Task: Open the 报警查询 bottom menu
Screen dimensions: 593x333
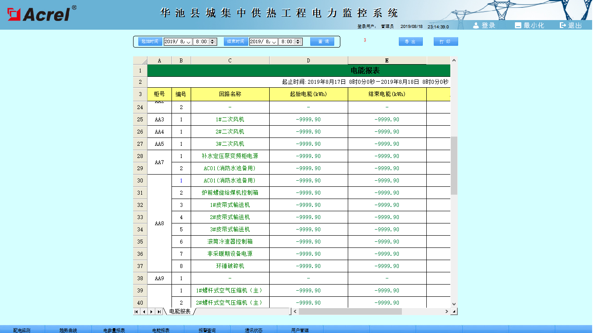Action: [207, 330]
